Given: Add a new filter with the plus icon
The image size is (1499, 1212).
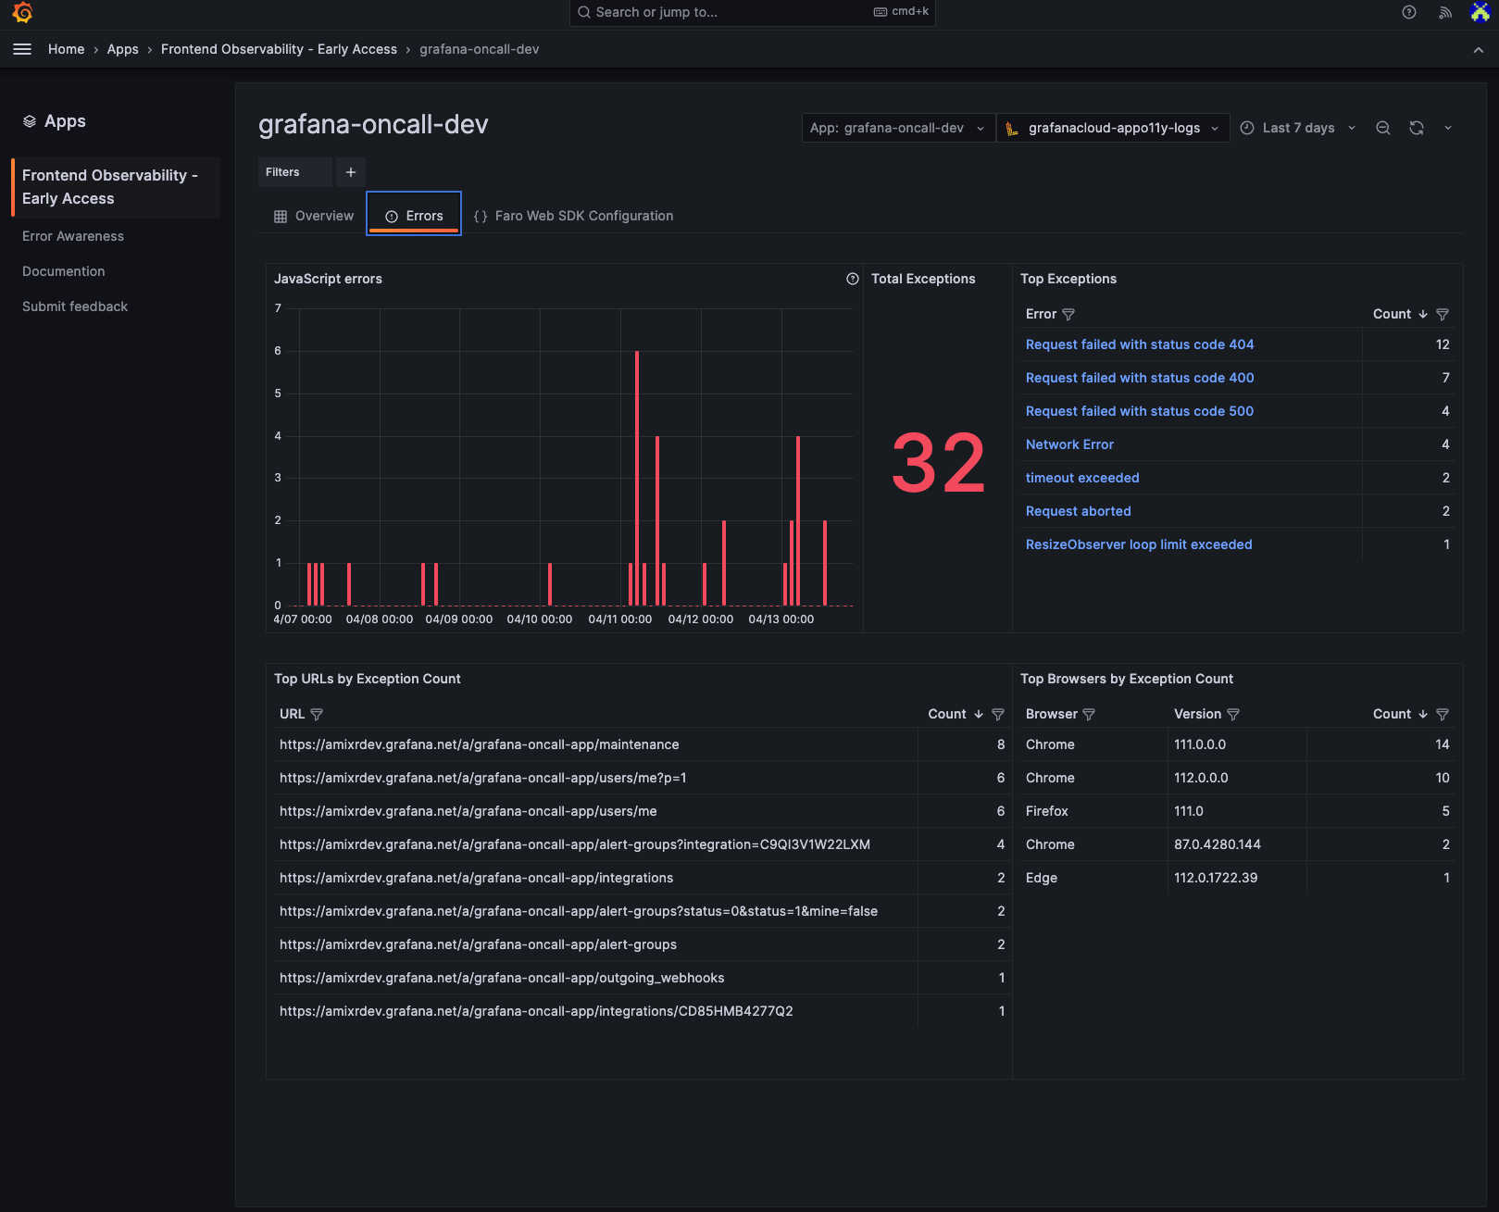Looking at the screenshot, I should [x=350, y=172].
